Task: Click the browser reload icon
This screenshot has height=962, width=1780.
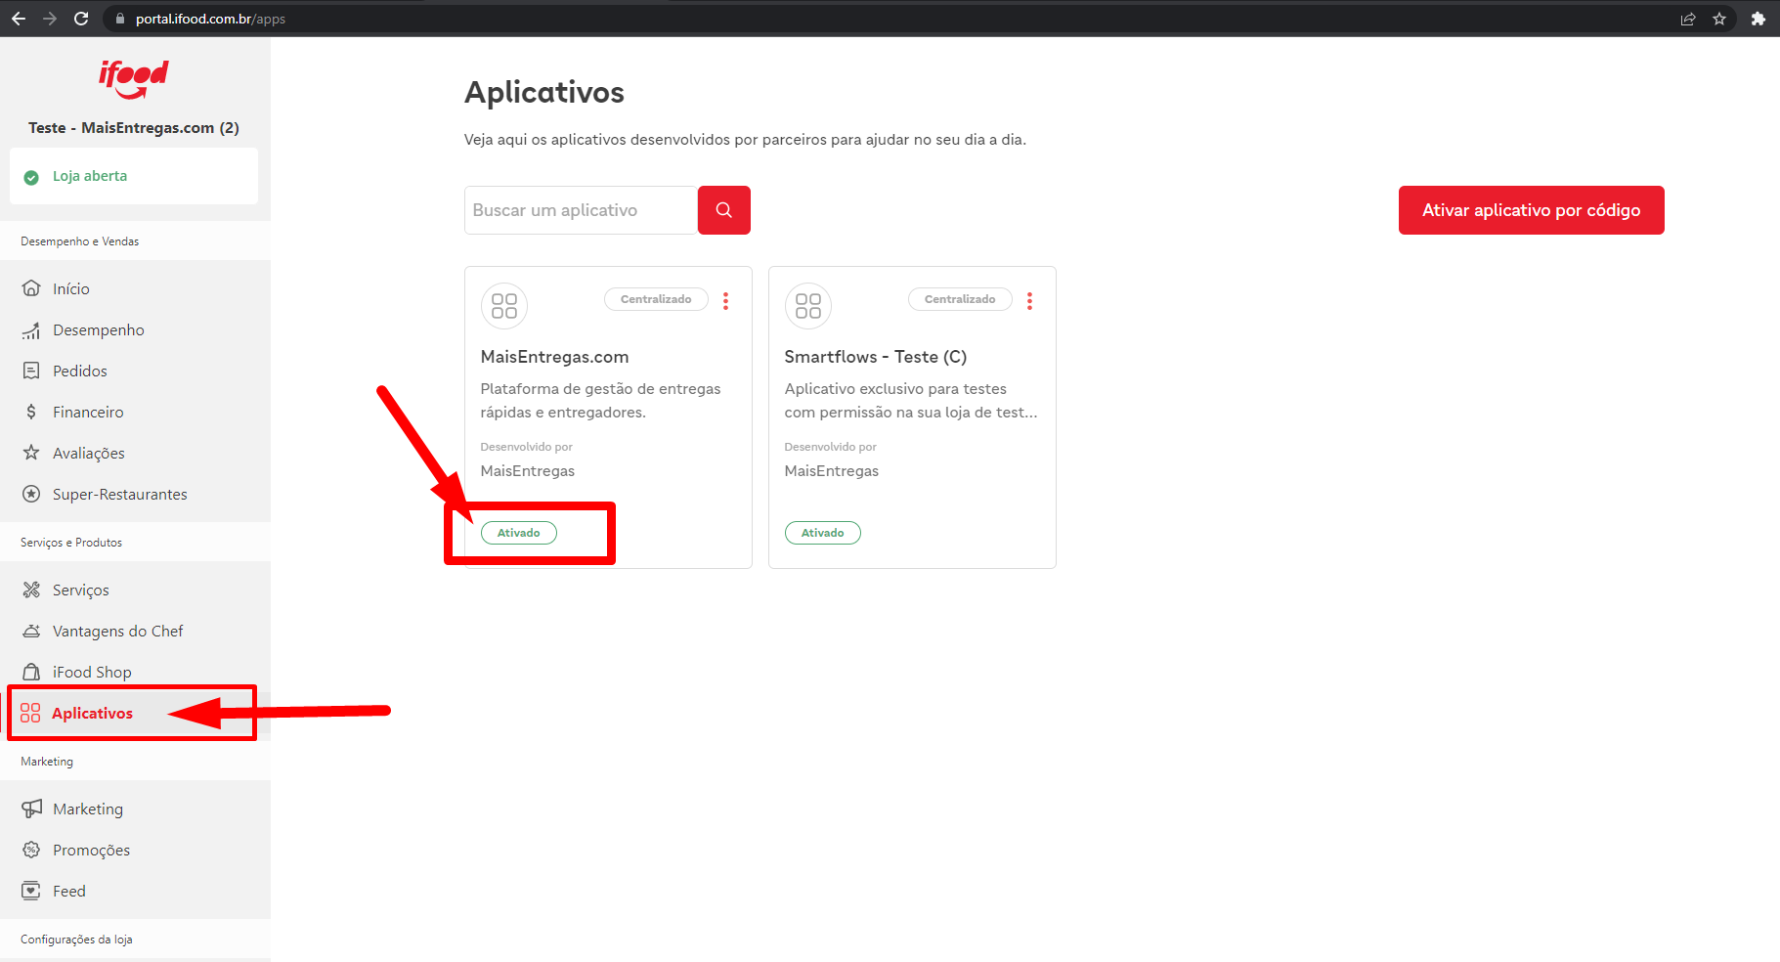Action: pos(81,19)
